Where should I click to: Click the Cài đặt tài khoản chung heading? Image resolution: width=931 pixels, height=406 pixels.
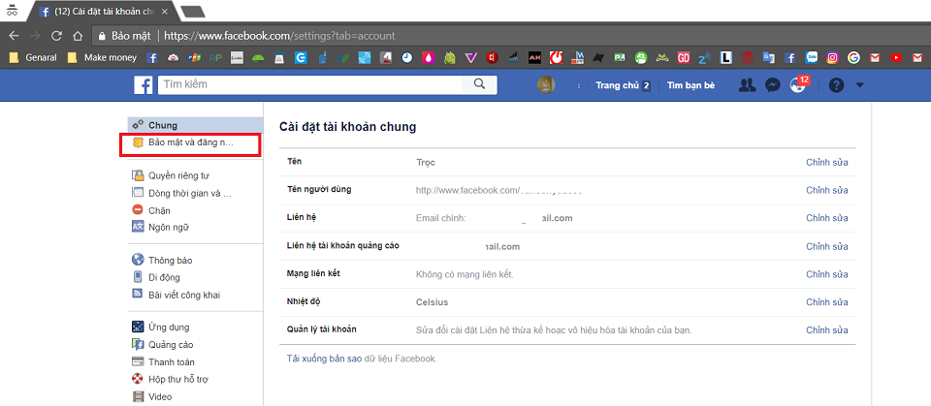pos(348,126)
